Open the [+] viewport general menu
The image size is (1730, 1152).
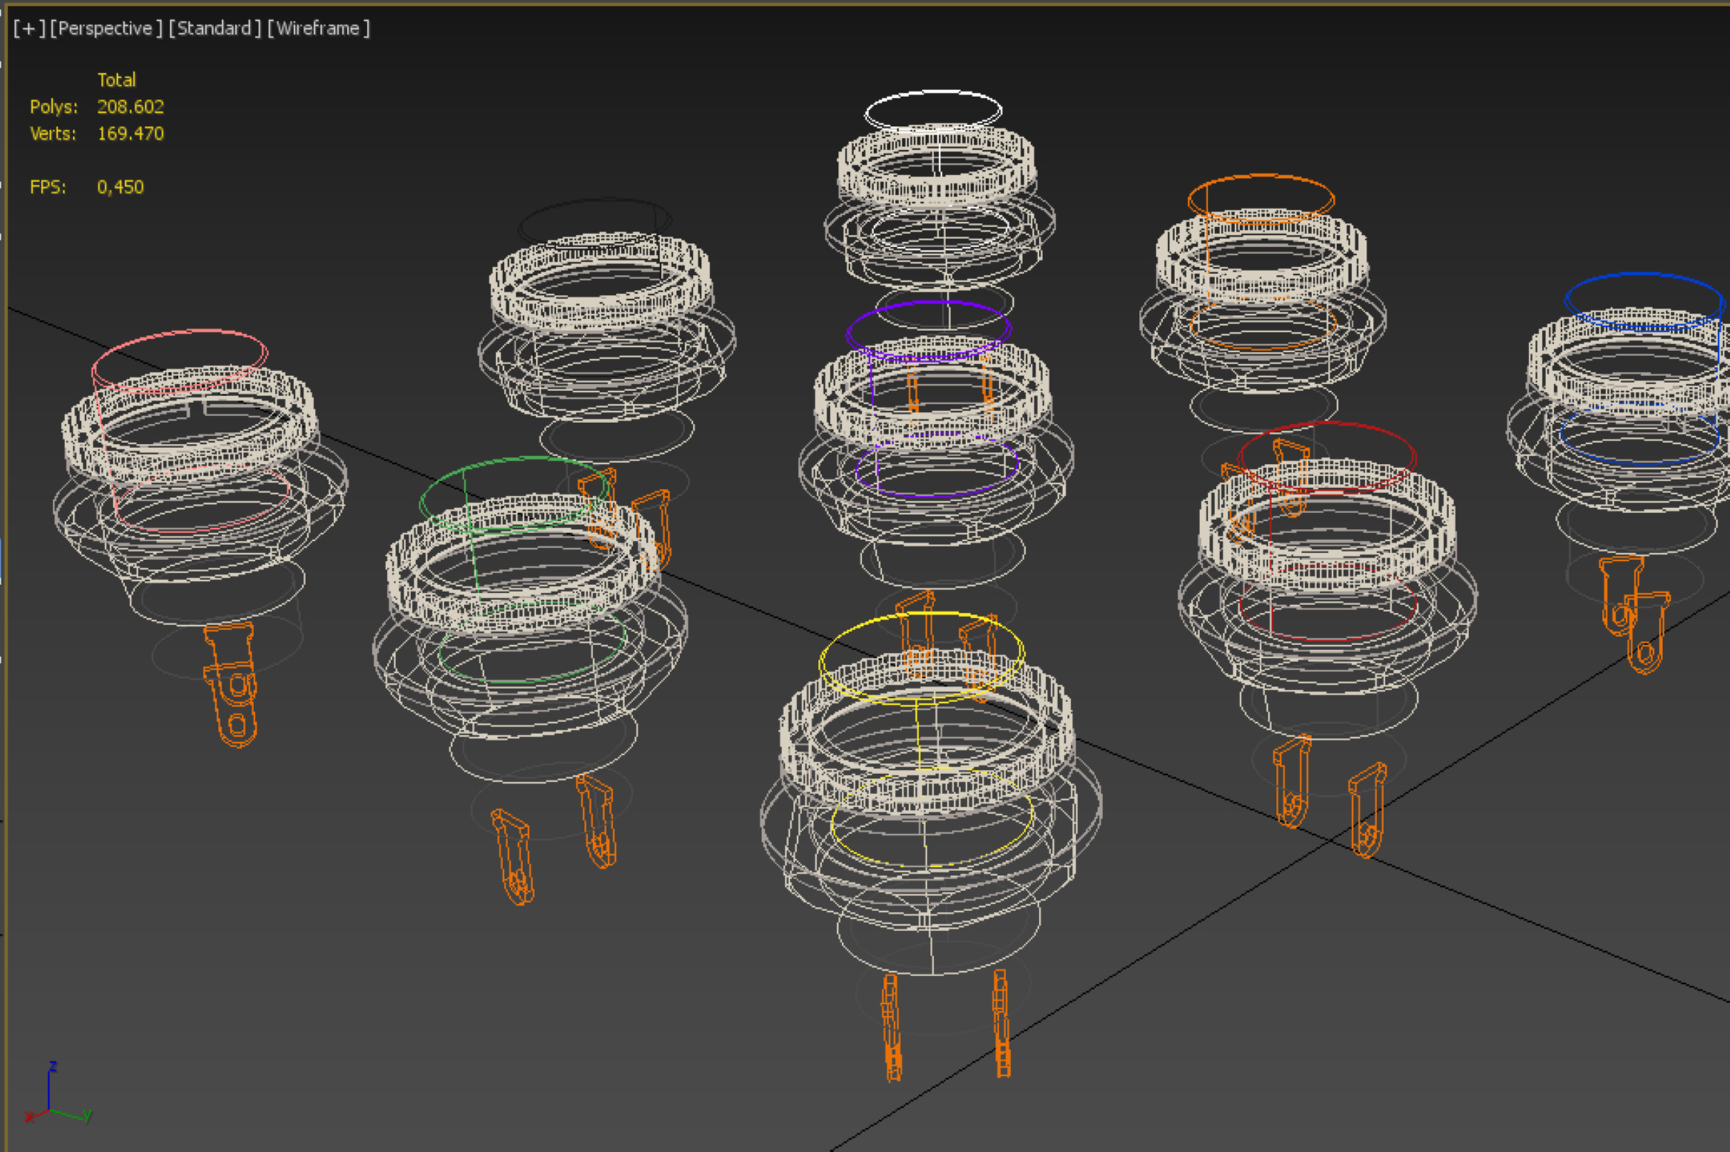(29, 28)
